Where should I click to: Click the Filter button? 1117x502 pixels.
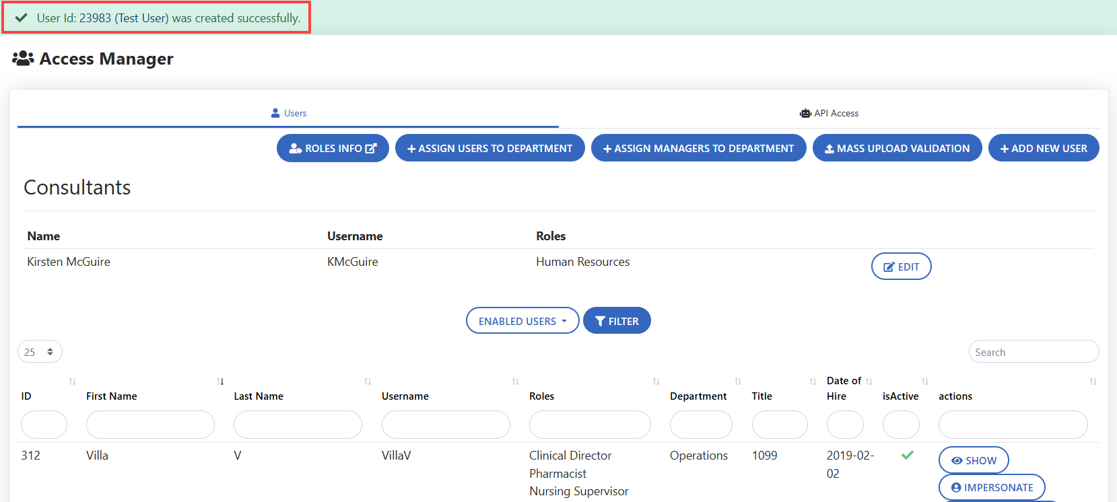(x=617, y=321)
